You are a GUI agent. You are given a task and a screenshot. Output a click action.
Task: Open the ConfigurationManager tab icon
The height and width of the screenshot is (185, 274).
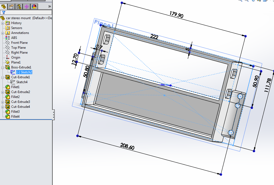(19, 6)
